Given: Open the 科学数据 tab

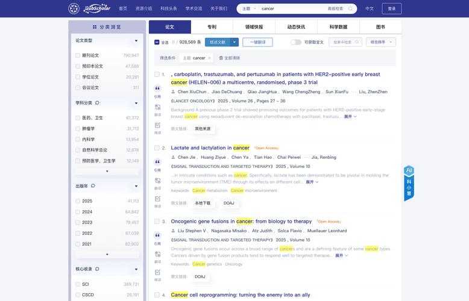Looking at the screenshot, I should [x=338, y=26].
